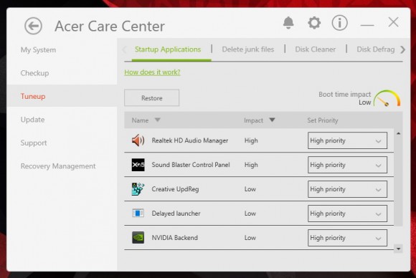Click the startup list scrollbar thumb
Screen dimensions: 416x278
tap(398, 182)
